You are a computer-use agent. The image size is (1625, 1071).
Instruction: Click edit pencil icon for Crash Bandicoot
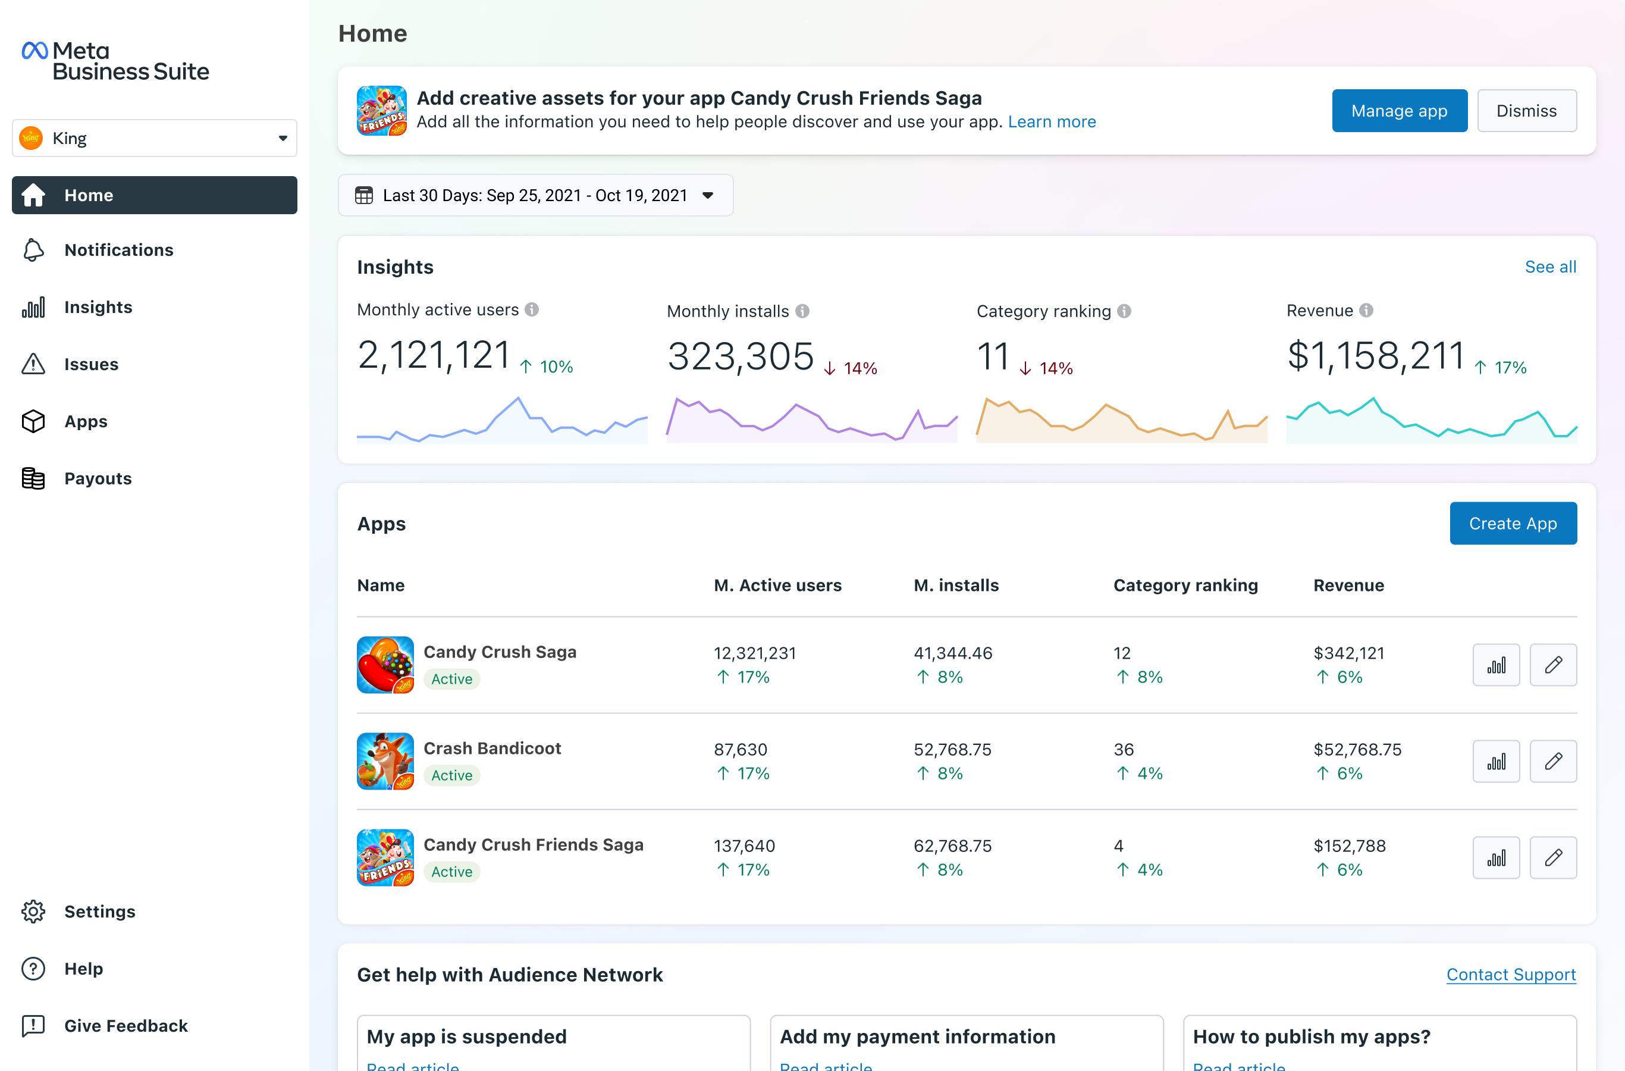coord(1553,761)
